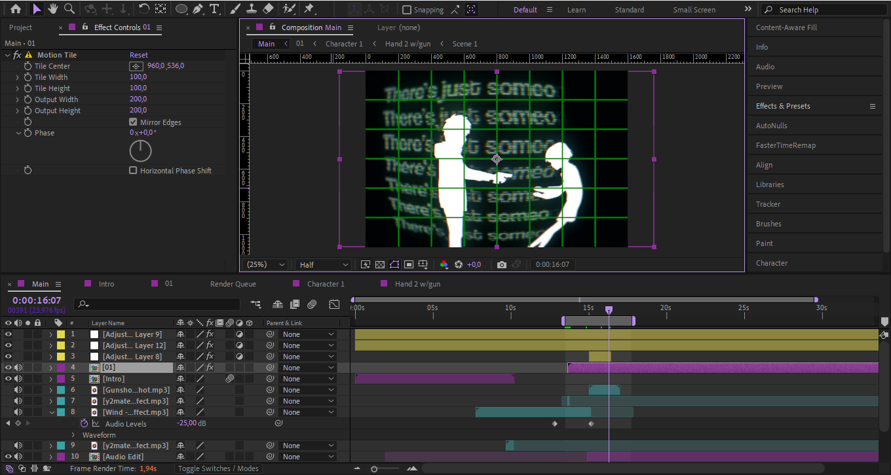Screen dimensions: 891x475
Task: Enable Horizontal Phase Shift checkbox
Action: click(x=133, y=171)
